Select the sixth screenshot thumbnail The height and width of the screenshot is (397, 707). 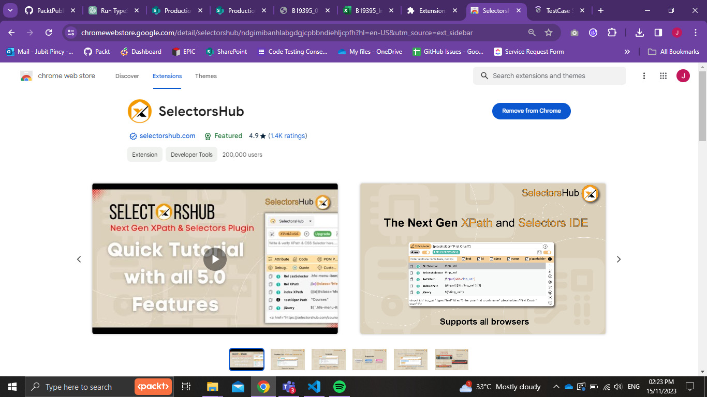(451, 359)
